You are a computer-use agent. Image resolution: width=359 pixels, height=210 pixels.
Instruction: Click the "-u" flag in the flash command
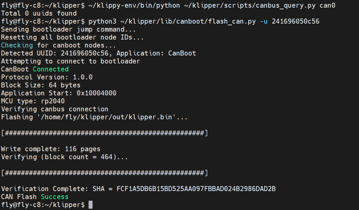(264, 21)
